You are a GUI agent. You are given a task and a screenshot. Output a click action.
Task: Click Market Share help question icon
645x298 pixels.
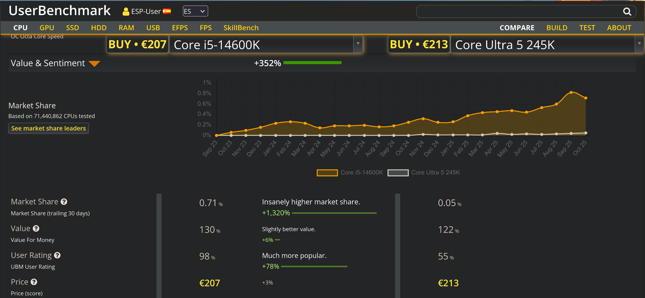[x=64, y=202]
